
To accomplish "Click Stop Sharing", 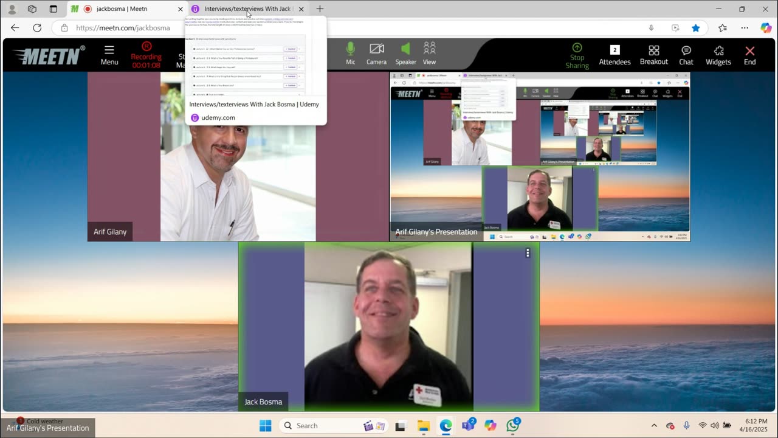I will (x=577, y=55).
